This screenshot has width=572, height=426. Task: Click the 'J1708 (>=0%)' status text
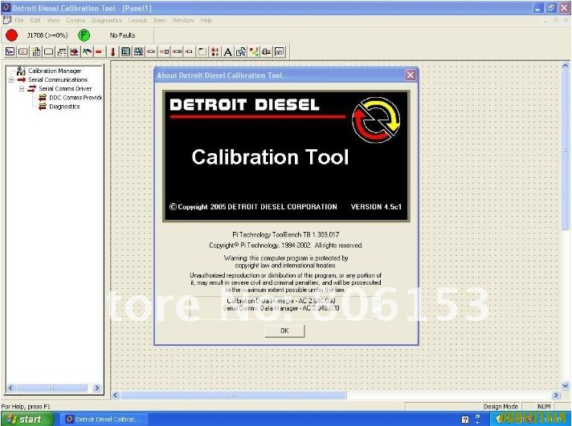click(x=47, y=35)
